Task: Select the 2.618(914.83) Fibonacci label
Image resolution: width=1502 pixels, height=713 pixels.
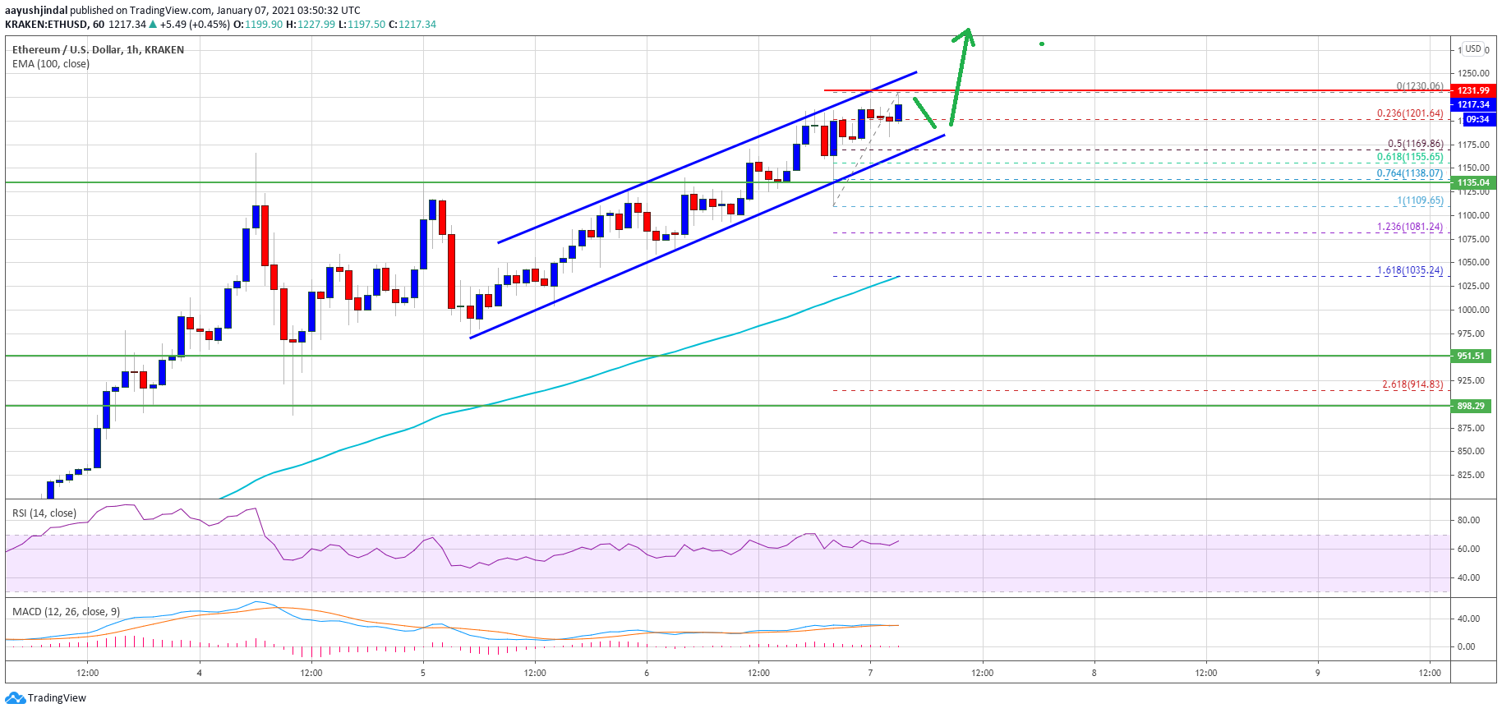Action: click(x=1412, y=384)
